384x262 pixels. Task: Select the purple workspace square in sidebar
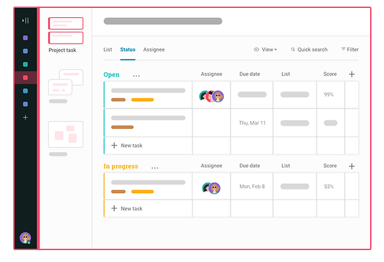[26, 38]
